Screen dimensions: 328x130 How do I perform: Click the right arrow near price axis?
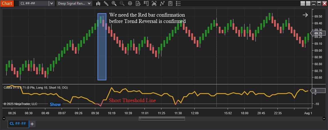click(x=305, y=15)
